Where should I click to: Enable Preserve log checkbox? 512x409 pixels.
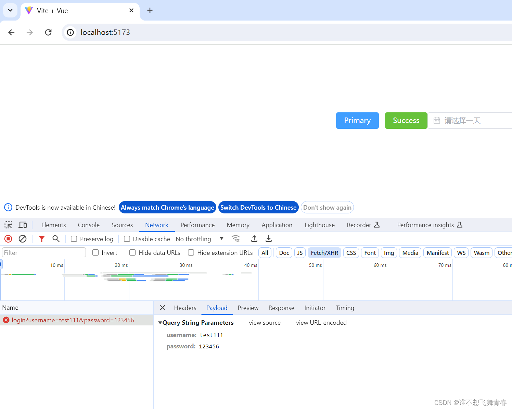(74, 239)
